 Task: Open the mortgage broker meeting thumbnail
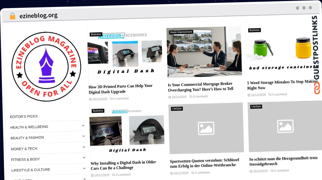204,52
